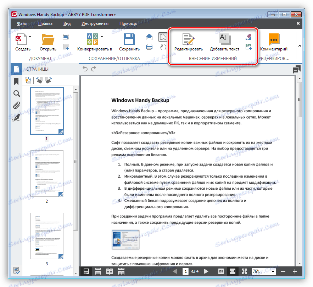Viewport: 313px width, 287px height.
Task: Open the Правка menu
Action: 45,23
